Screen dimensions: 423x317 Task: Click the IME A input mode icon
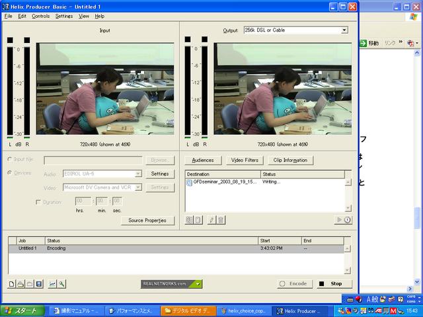(x=369, y=299)
